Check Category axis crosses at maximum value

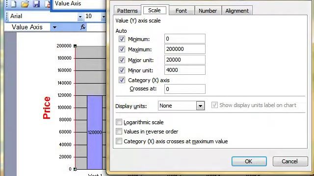[x=119, y=141]
